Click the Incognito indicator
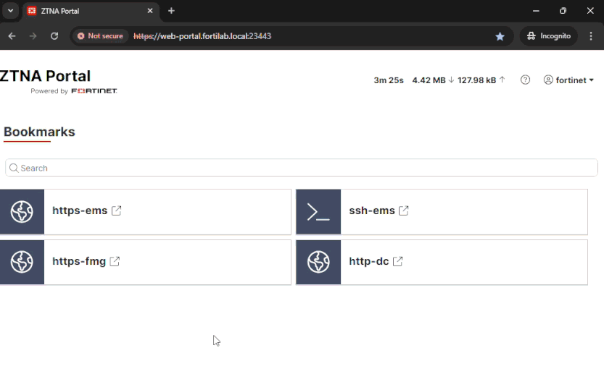Image resolution: width=604 pixels, height=374 pixels. [548, 35]
